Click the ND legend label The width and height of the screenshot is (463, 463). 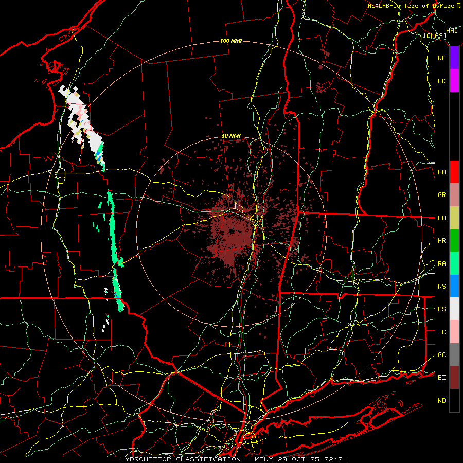click(441, 401)
